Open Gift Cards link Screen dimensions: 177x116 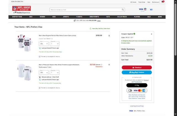(133, 2)
